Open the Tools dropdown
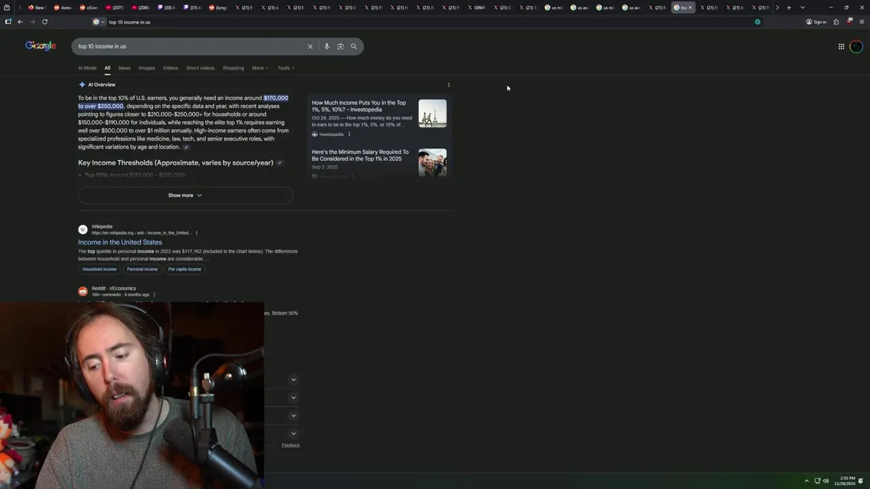This screenshot has height=489, width=870. tap(285, 68)
